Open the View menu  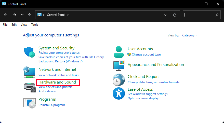[x=24, y=25]
